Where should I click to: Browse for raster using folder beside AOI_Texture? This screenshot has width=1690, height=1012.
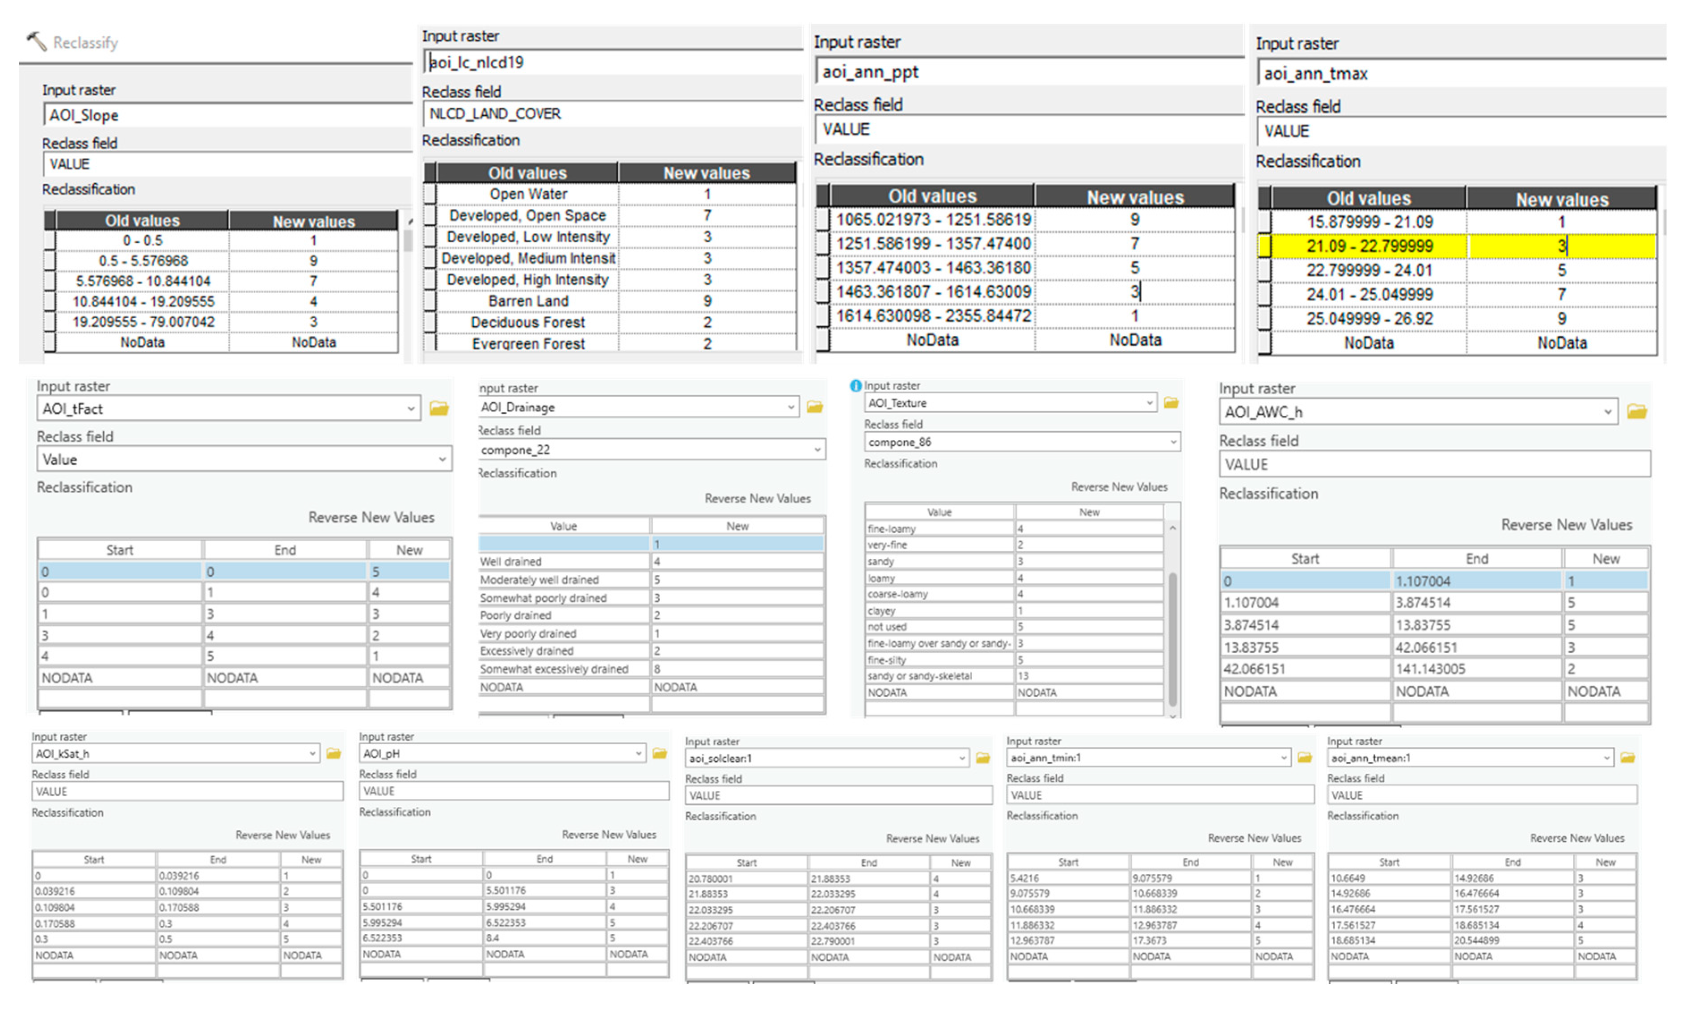(1171, 403)
